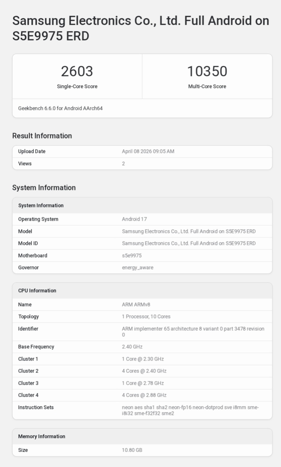This screenshot has width=281, height=467.
Task: Click the Result Information heading
Action: (42, 136)
